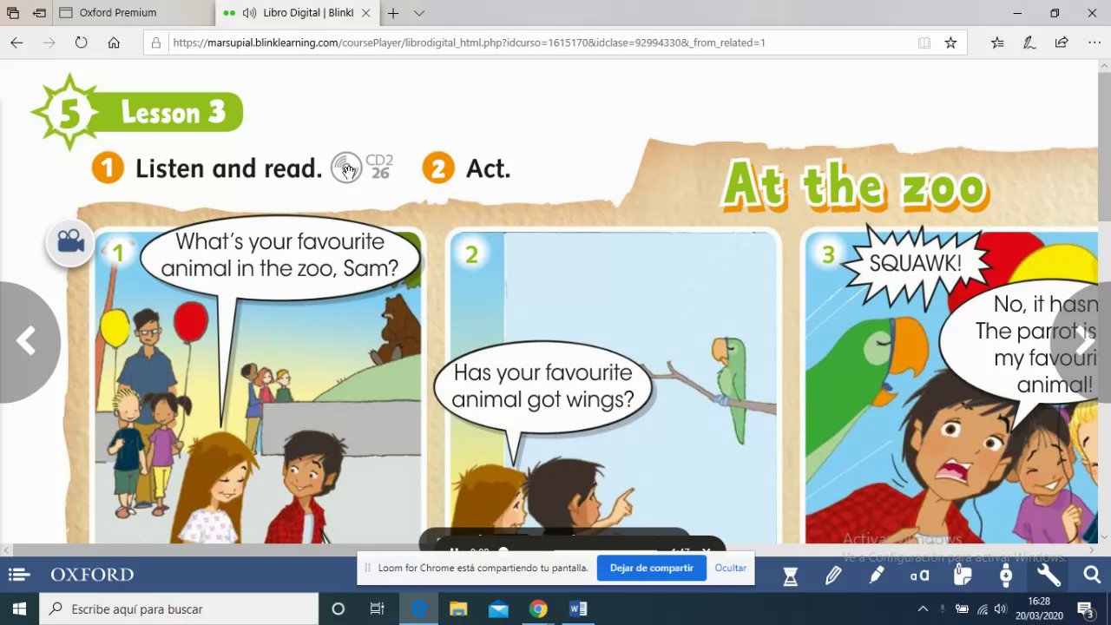The width and height of the screenshot is (1111, 625).
Task: Click the horizontal scrollbar right arrow
Action: point(1091,550)
